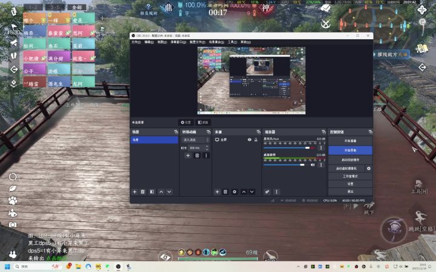Click OBS Studio icon on the taskbar
The width and height of the screenshot is (436, 272).
pyautogui.click(x=118, y=267)
